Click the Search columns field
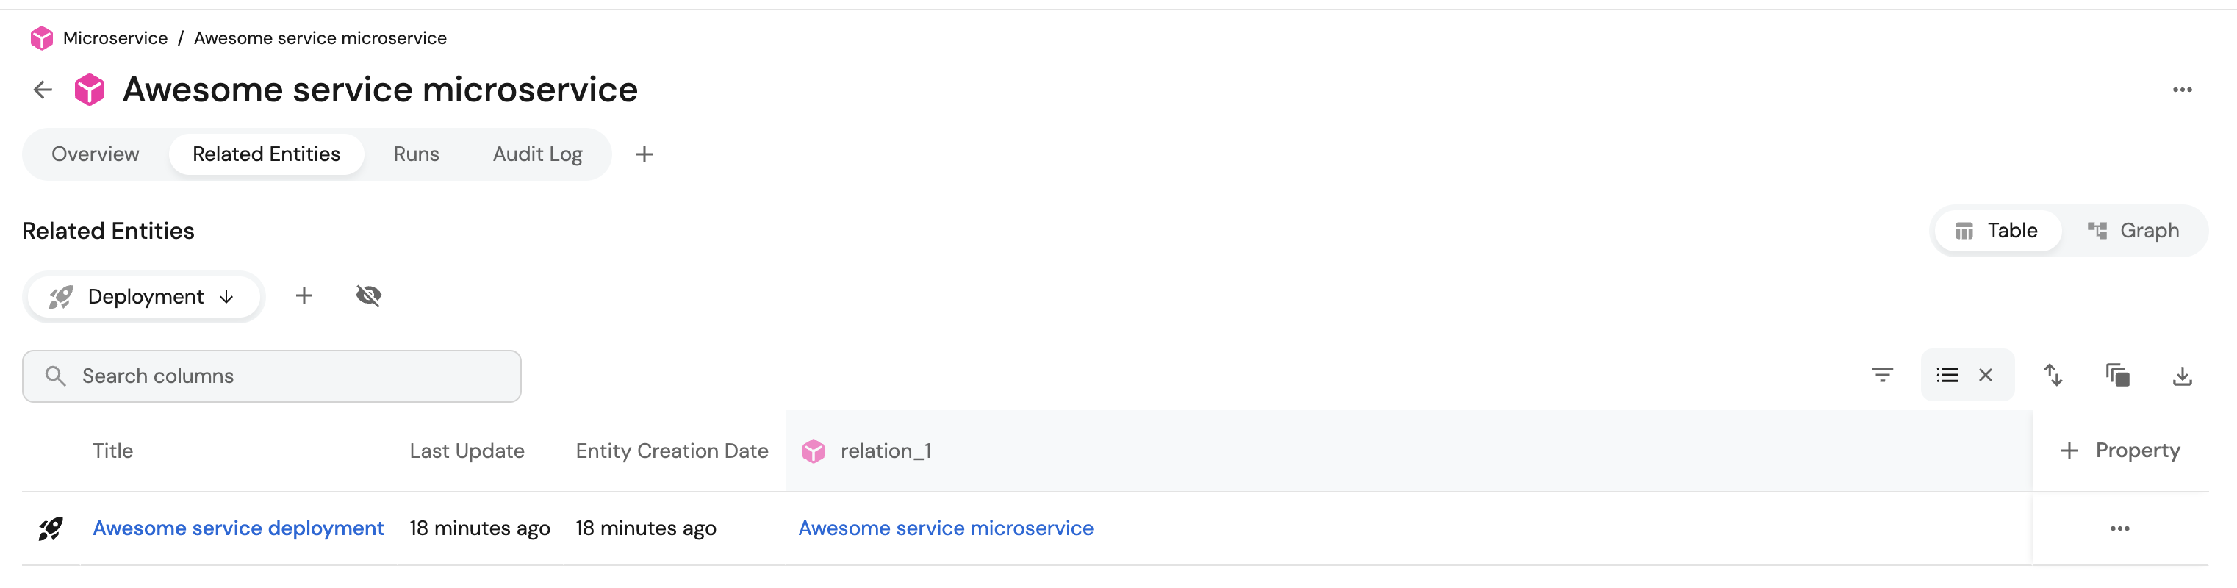 [x=272, y=376]
